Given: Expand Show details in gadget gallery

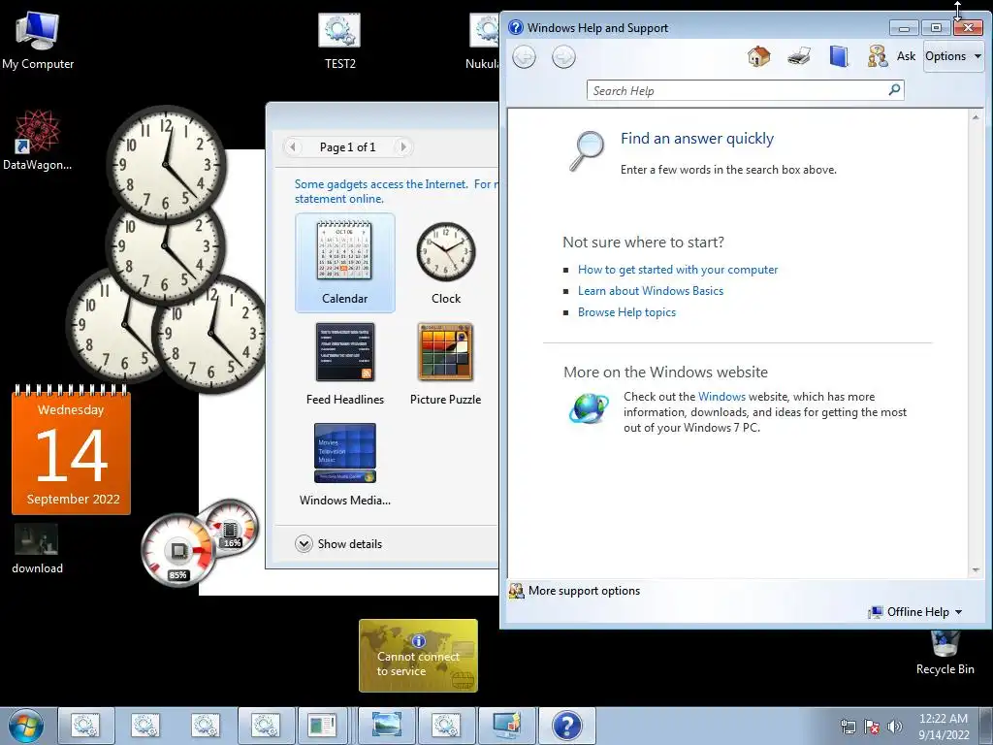Looking at the screenshot, I should pyautogui.click(x=338, y=544).
